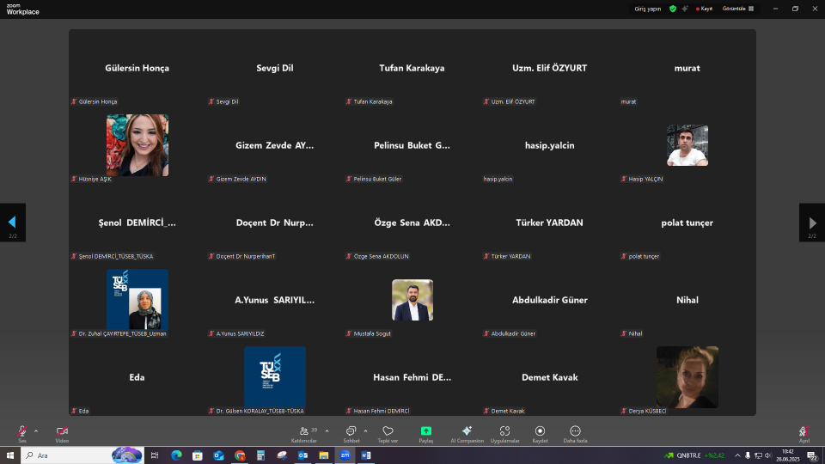This screenshot has width=825, height=464.
Task: Open the Daha fazla more options menu
Action: pos(575,431)
